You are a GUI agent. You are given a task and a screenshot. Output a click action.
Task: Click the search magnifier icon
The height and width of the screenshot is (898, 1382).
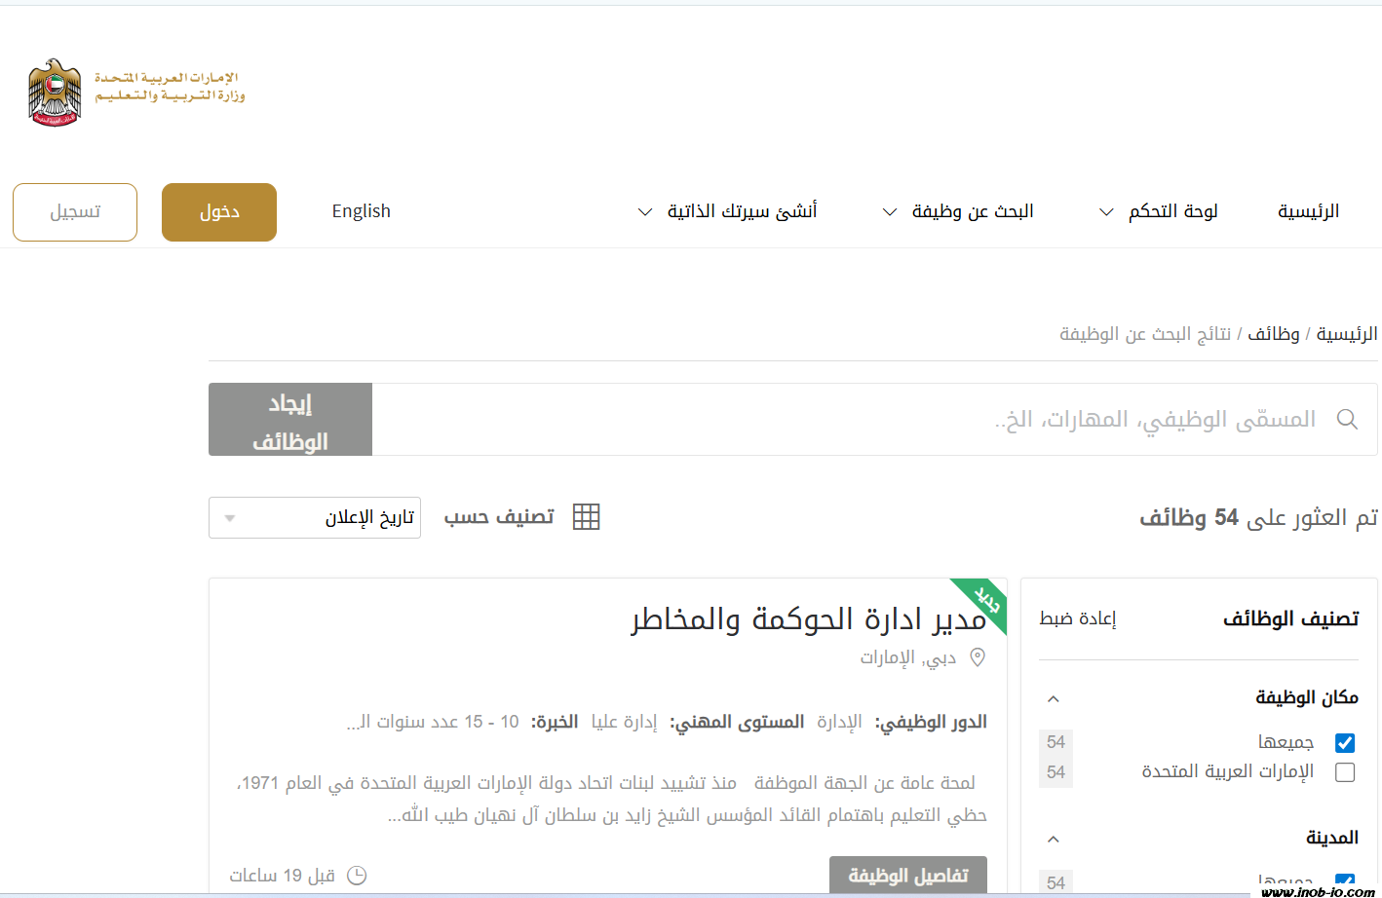click(x=1347, y=419)
